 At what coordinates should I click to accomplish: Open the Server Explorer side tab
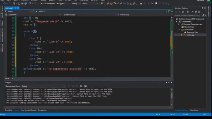(2, 12)
